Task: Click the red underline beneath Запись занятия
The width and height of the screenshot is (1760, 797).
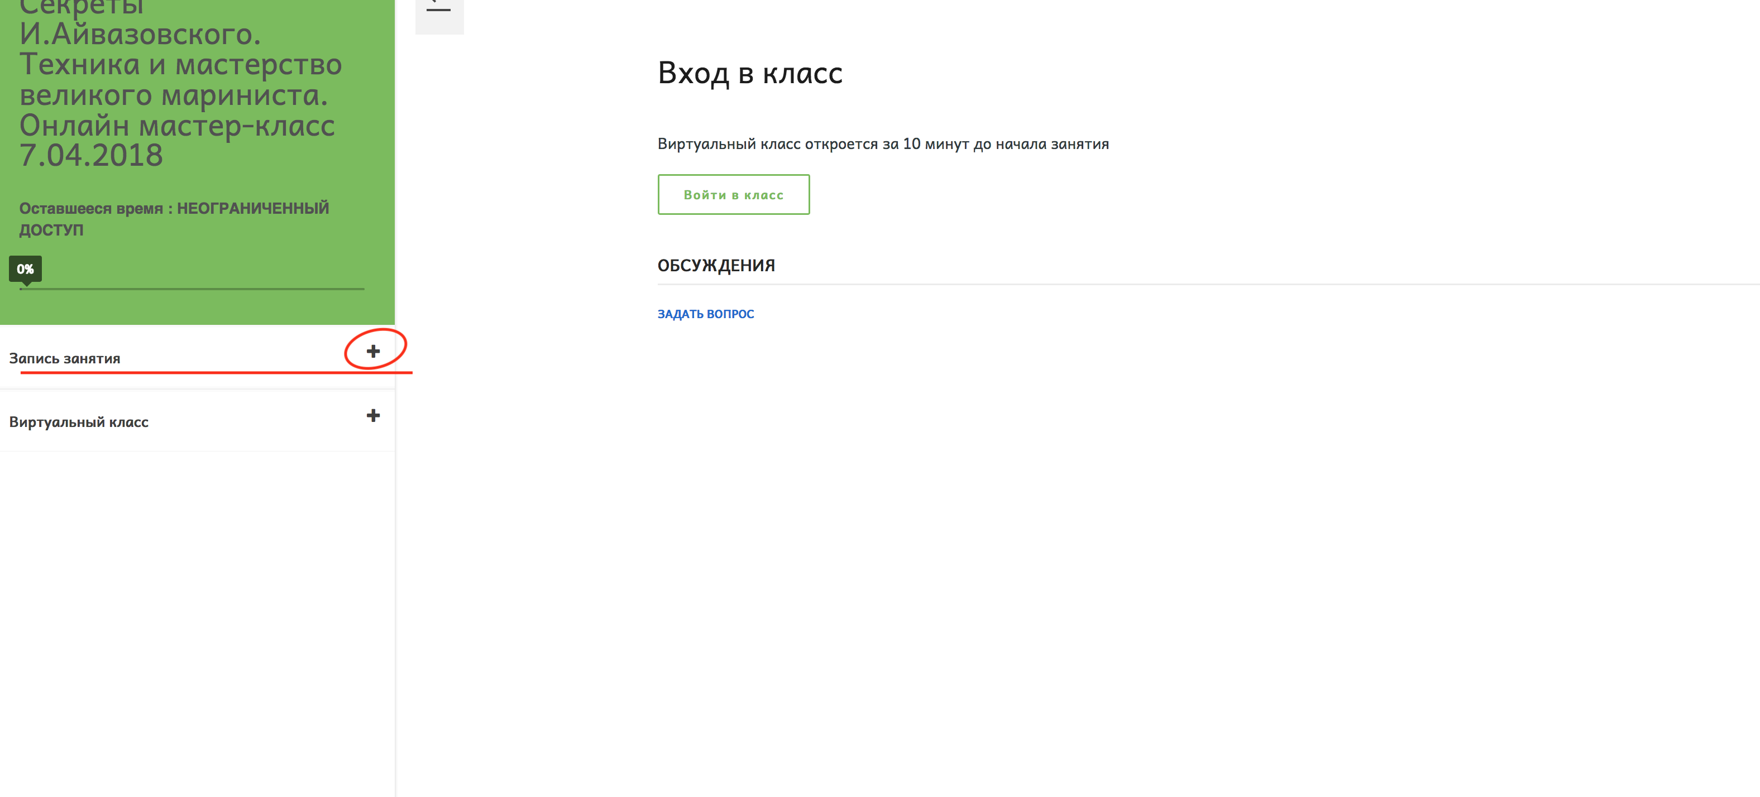Action: [217, 373]
